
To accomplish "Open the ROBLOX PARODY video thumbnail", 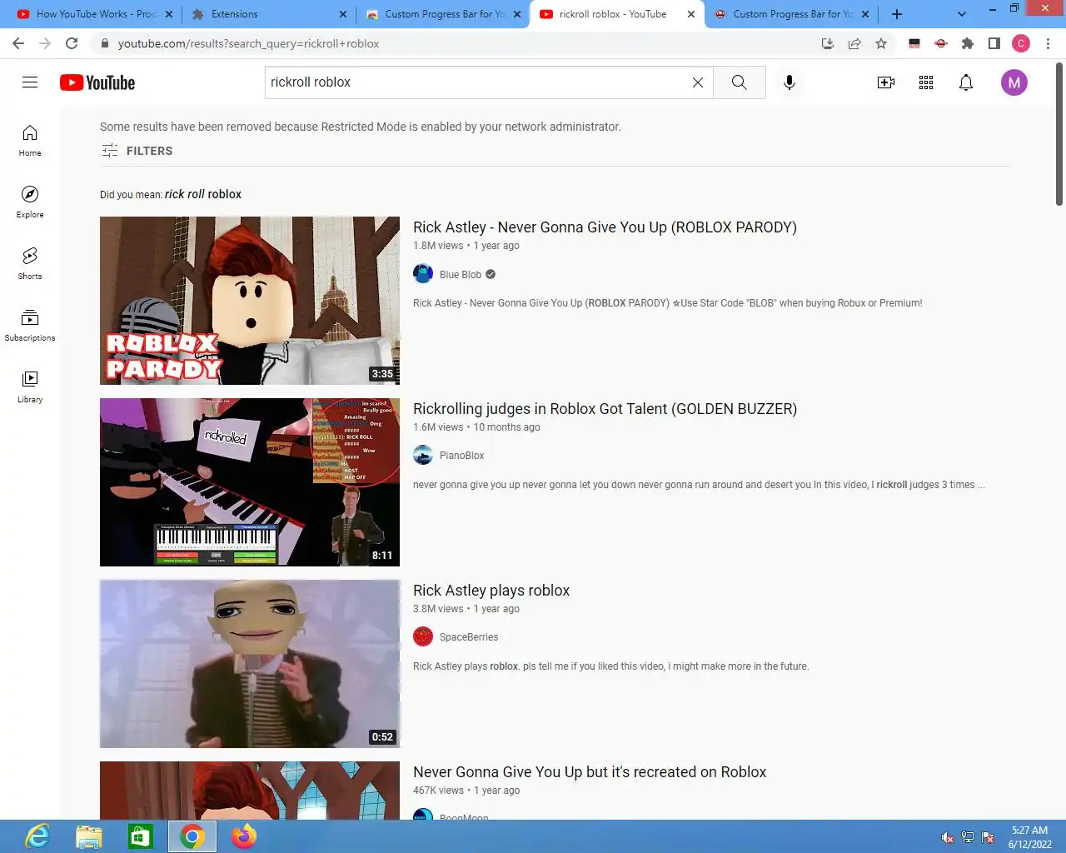I will [250, 301].
